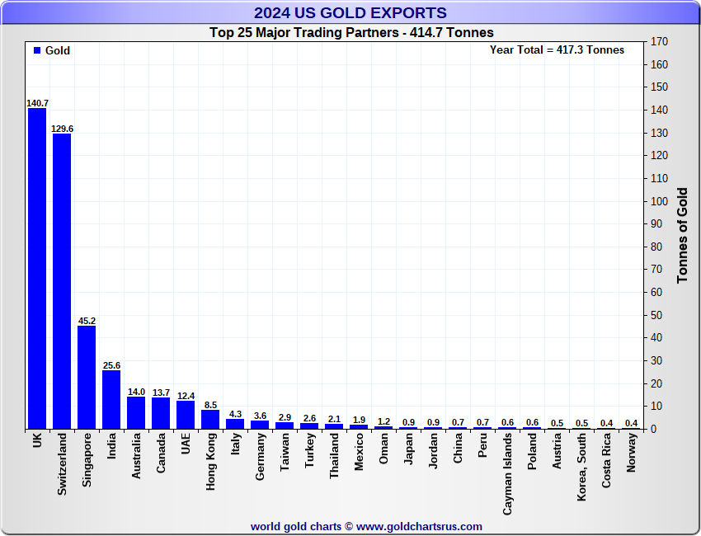Click the 13.7 value label
The image size is (701, 536).
pos(161,393)
